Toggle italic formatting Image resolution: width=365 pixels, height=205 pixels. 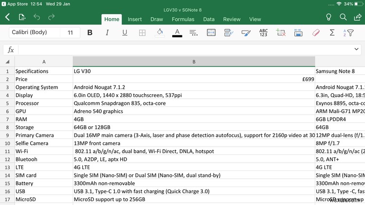coord(107,33)
